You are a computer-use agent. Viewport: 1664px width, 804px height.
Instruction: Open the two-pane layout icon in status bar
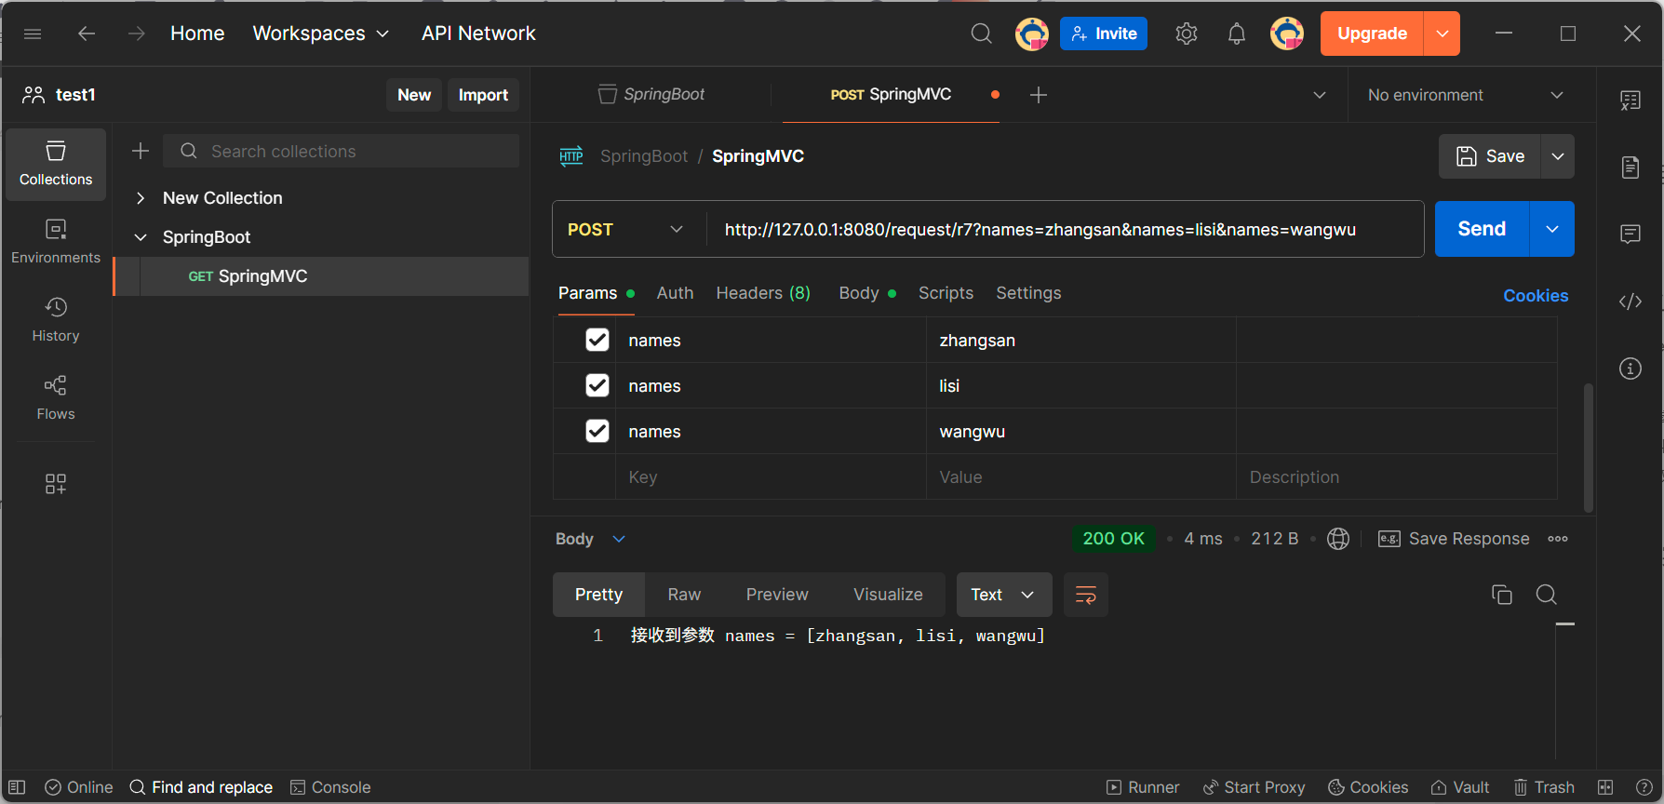[1605, 787]
